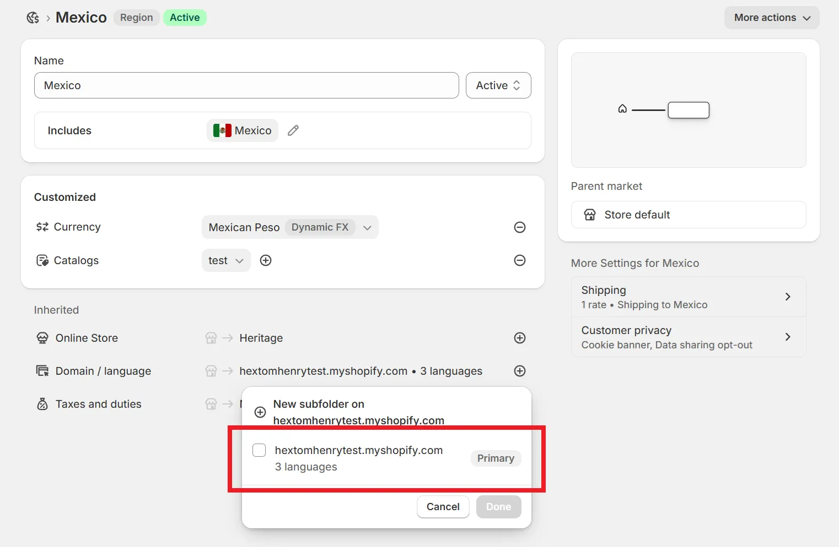839x547 pixels.
Task: Click the Mexico flag chip
Action: click(x=243, y=130)
